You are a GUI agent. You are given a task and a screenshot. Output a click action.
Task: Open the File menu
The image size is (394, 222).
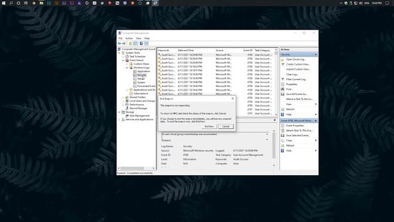[x=121, y=38]
